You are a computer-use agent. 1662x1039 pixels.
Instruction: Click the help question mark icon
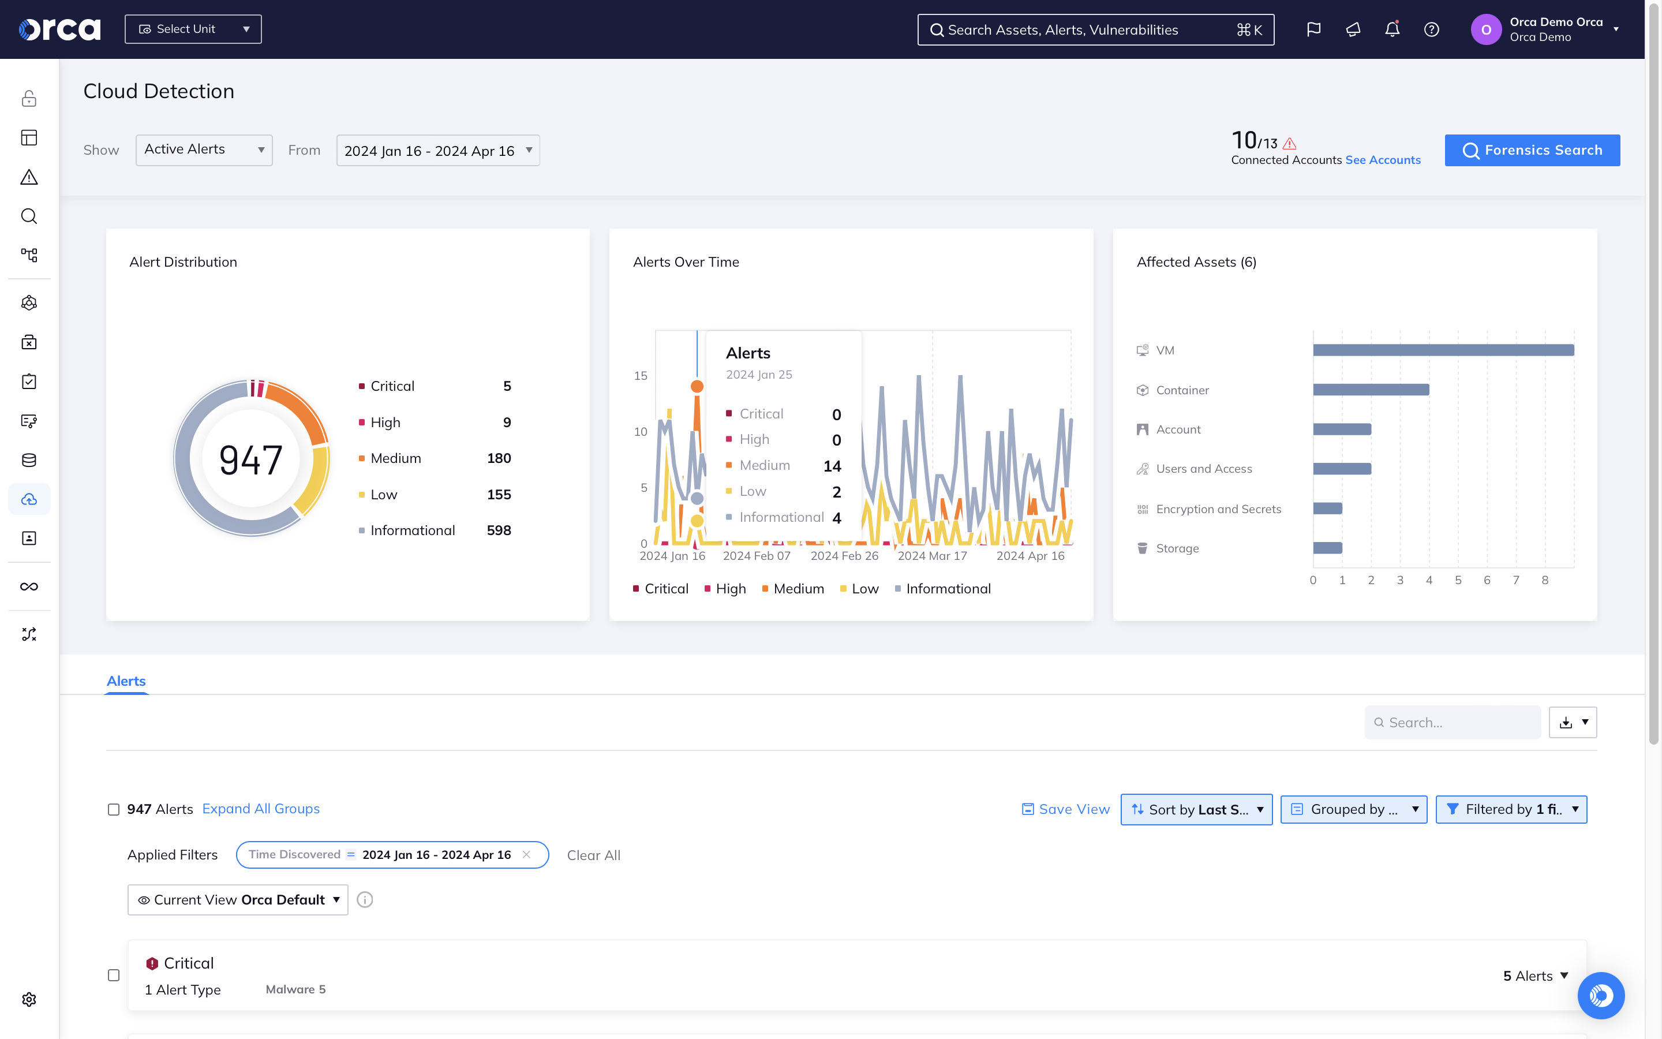point(1431,29)
